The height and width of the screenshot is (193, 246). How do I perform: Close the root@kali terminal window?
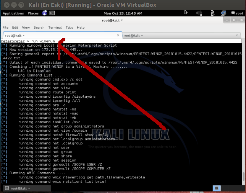(241, 20)
